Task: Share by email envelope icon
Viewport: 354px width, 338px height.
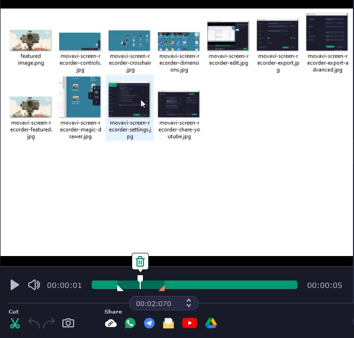Action: tap(168, 323)
